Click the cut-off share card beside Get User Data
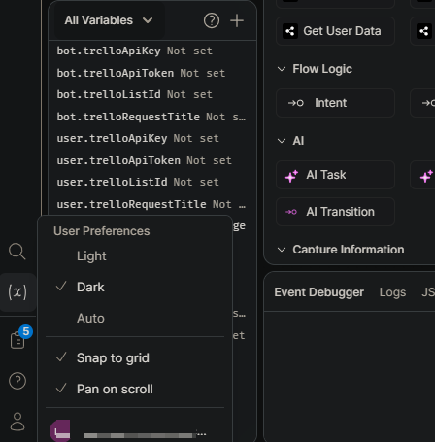 (x=422, y=31)
